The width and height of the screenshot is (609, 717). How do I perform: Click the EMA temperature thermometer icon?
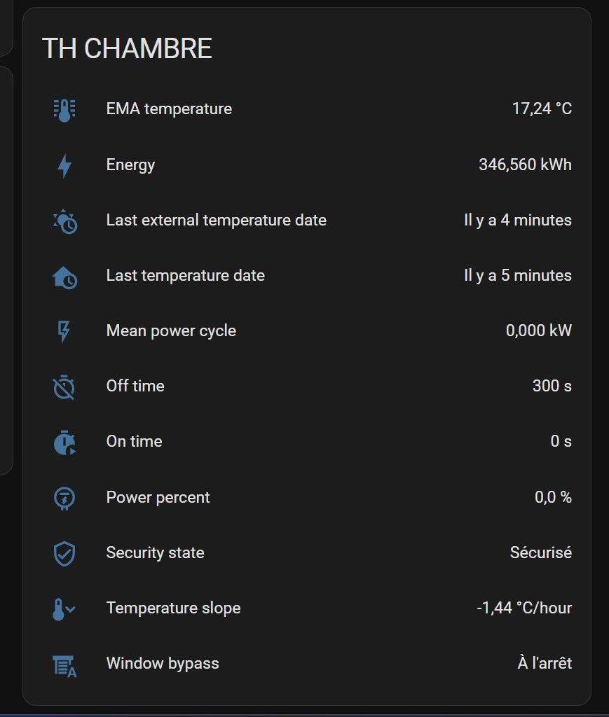(64, 110)
